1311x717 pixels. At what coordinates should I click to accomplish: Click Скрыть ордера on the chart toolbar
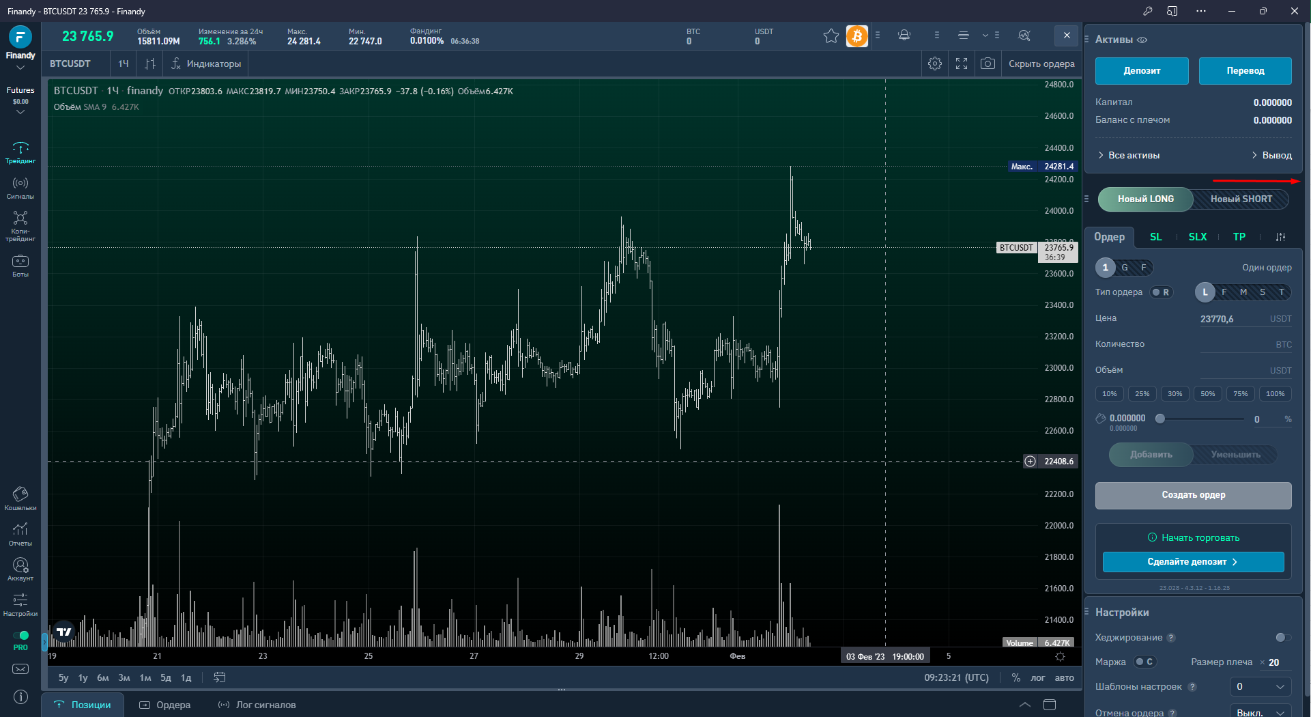point(1041,64)
